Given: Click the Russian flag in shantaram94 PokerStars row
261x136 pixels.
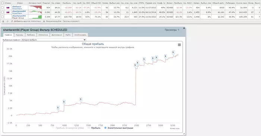Looking at the screenshot, I should 8,12.
